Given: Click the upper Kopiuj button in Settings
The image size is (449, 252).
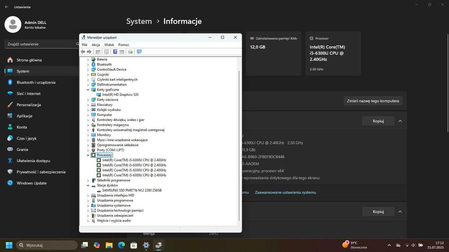Looking at the screenshot, I should click(x=378, y=121).
